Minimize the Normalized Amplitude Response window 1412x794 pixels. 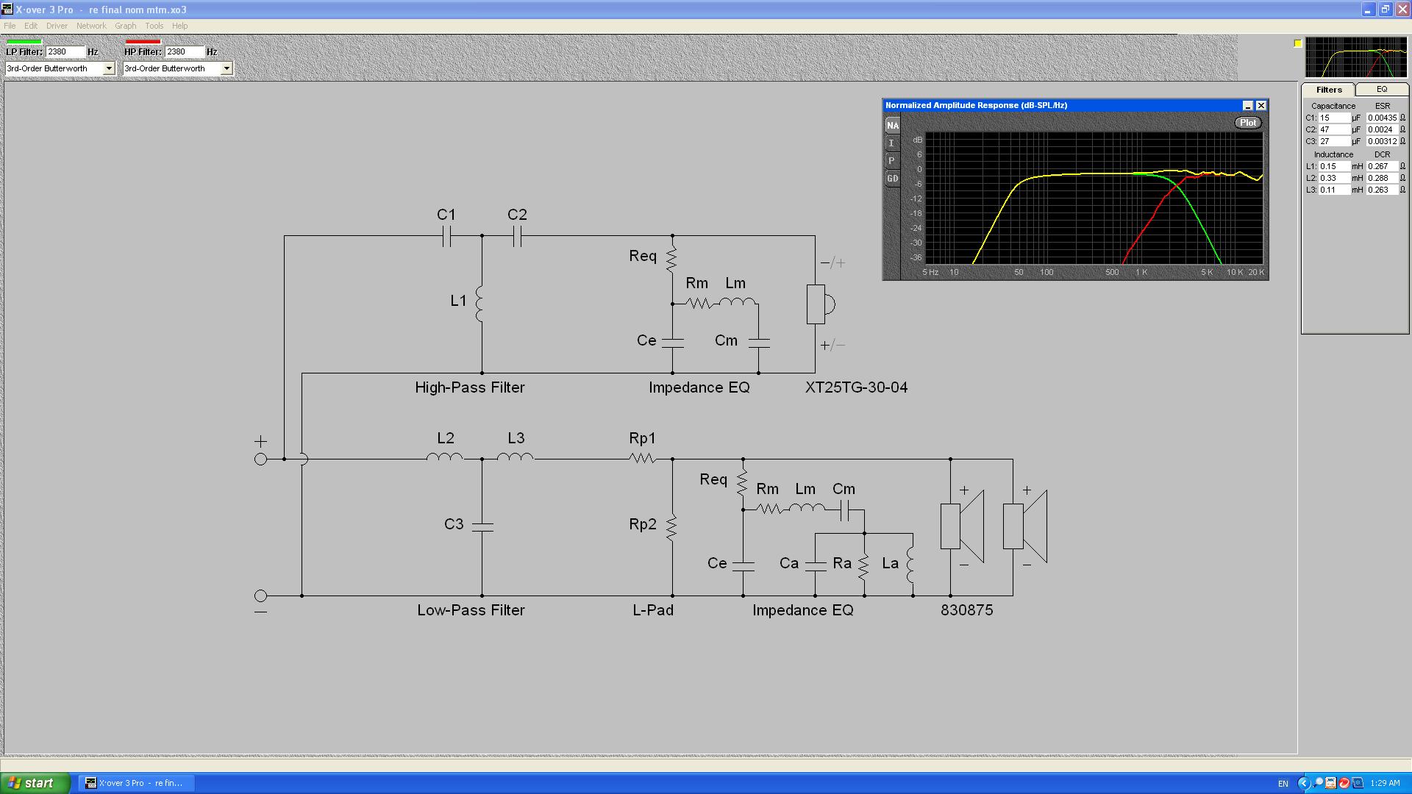tap(1247, 106)
